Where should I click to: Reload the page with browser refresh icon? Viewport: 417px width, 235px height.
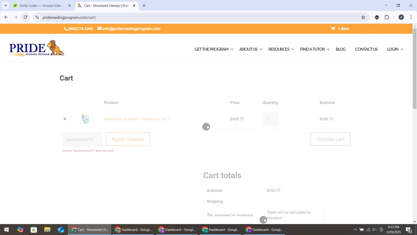[26, 17]
